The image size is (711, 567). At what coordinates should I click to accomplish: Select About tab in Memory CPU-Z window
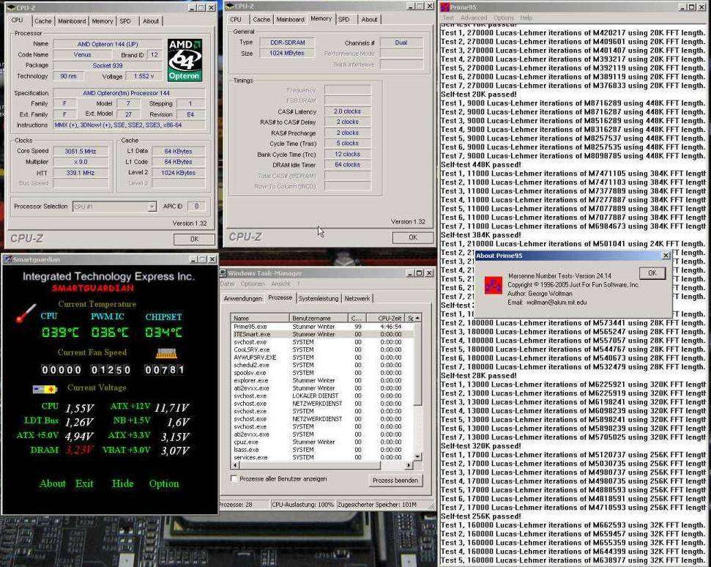(x=369, y=20)
